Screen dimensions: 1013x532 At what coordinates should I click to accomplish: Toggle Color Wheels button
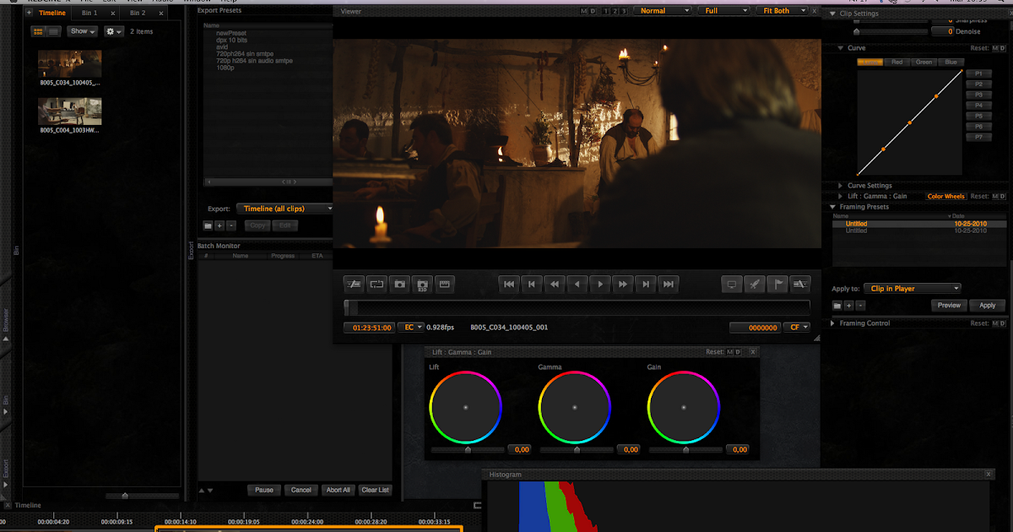pyautogui.click(x=945, y=197)
